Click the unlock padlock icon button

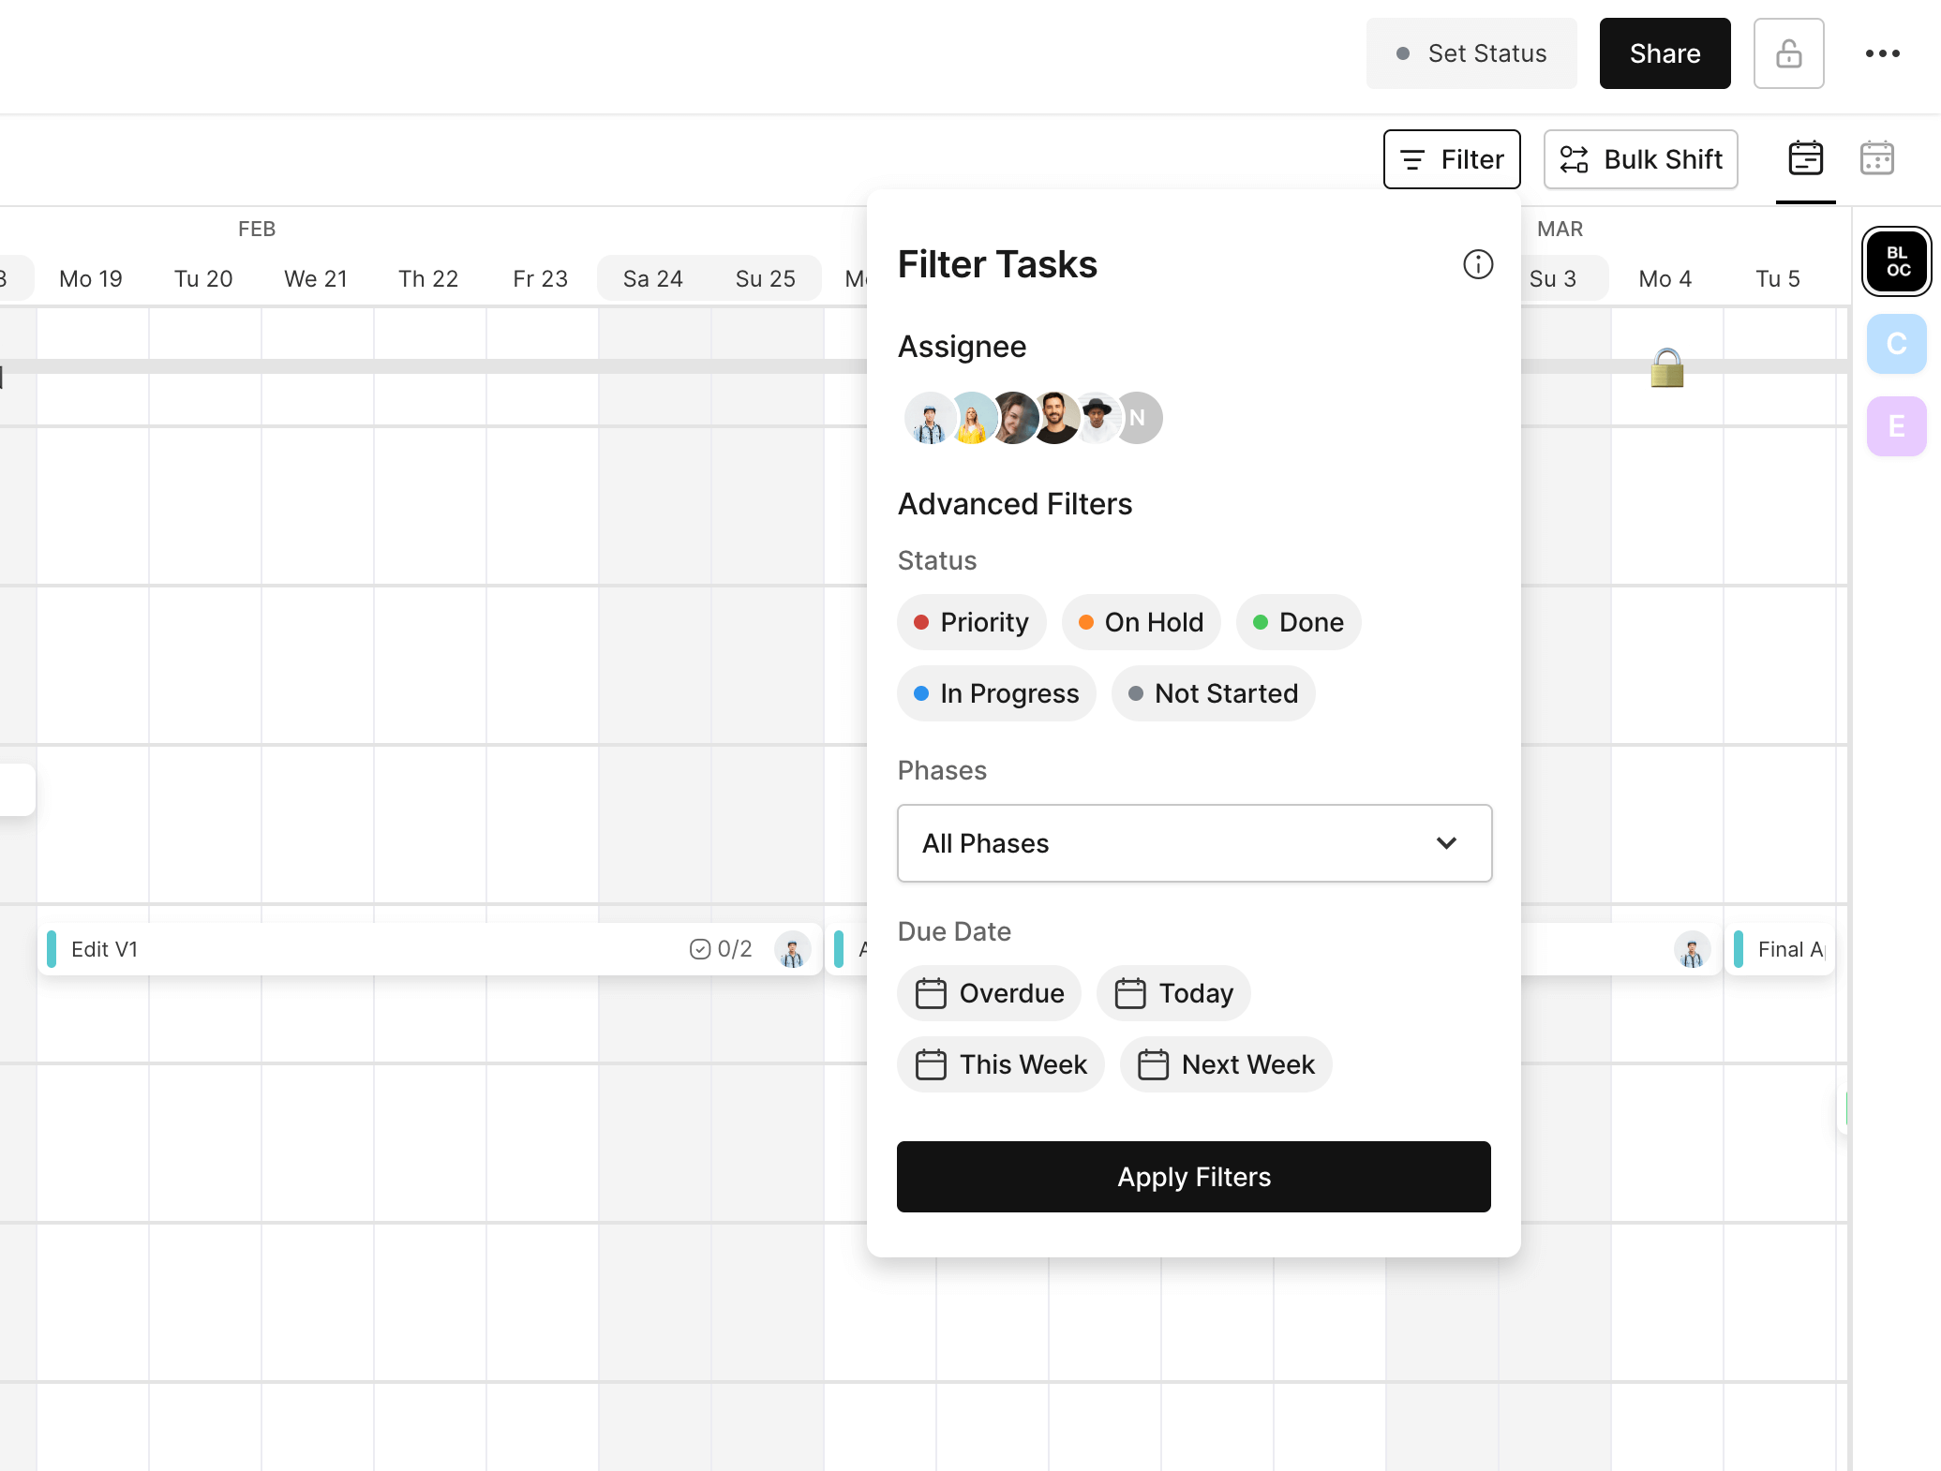coord(1788,53)
